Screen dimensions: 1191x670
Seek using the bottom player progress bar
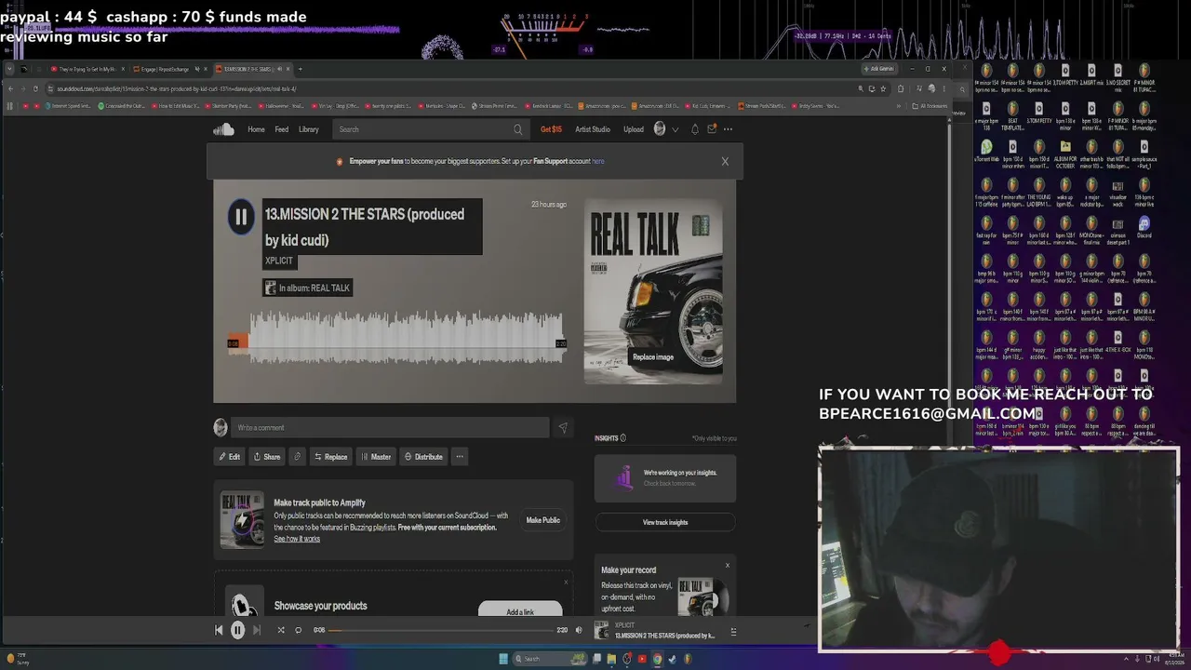point(440,630)
